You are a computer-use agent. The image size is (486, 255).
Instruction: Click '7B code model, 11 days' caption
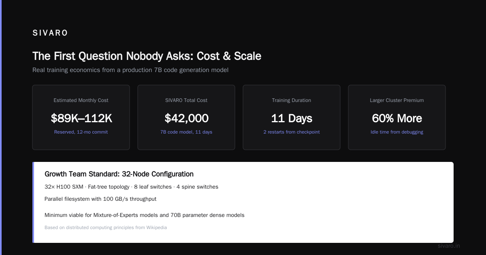186,132
